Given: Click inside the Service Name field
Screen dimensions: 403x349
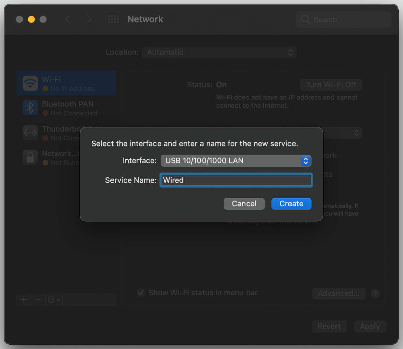Looking at the screenshot, I should (x=235, y=180).
